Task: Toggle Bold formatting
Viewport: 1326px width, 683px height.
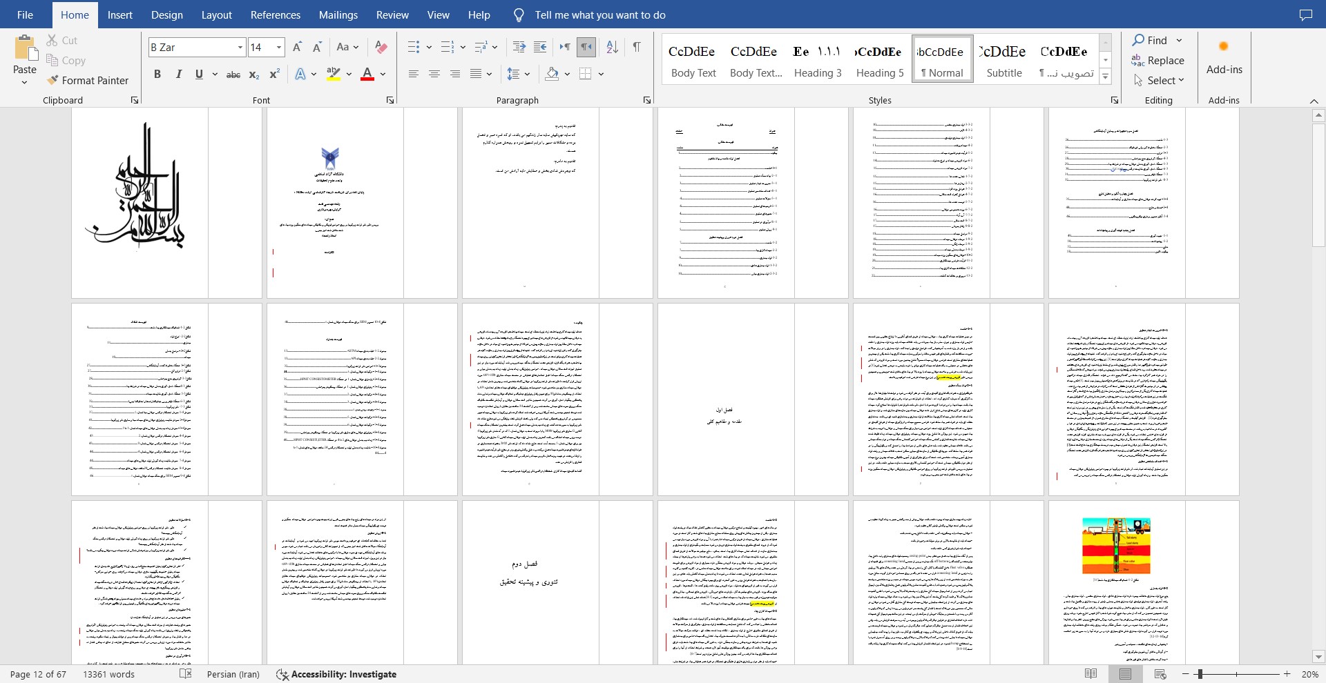Action: click(x=157, y=75)
